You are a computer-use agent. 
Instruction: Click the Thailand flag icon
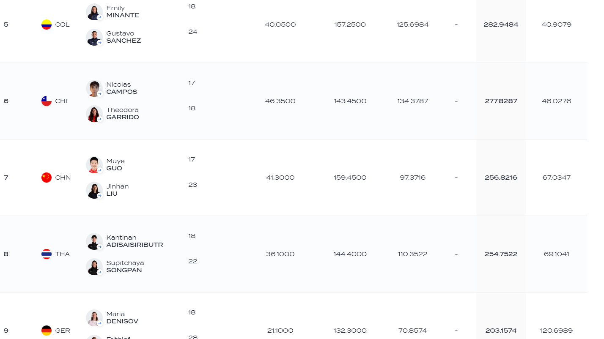(x=47, y=254)
